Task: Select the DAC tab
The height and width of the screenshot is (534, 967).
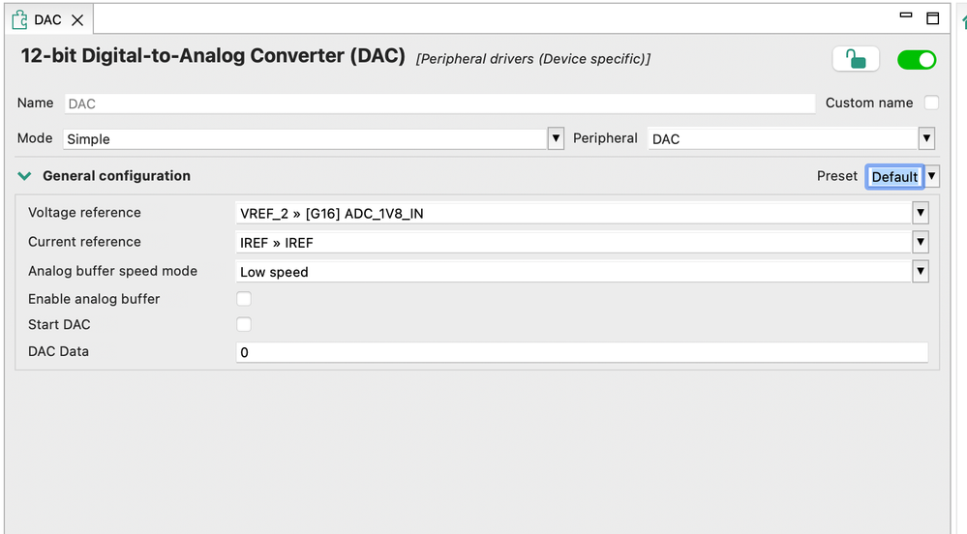Action: (47, 19)
